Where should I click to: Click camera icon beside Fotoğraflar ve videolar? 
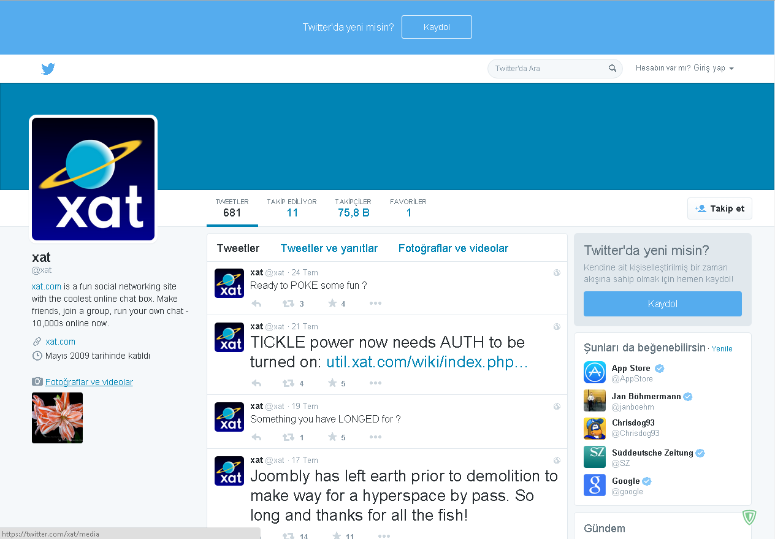coord(37,382)
